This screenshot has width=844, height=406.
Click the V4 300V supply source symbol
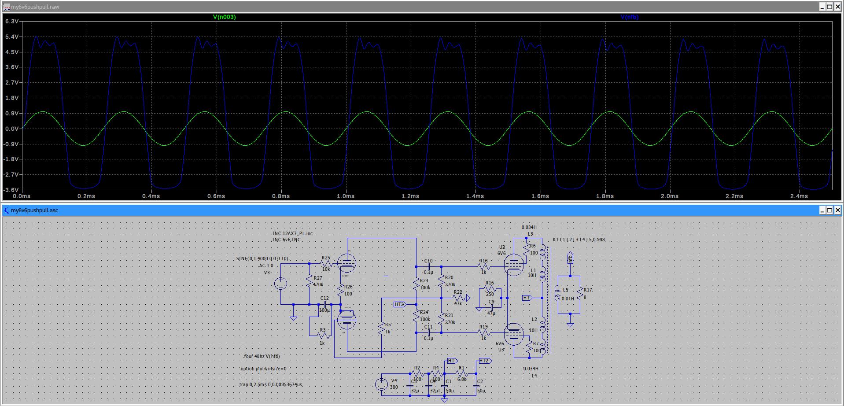[381, 384]
